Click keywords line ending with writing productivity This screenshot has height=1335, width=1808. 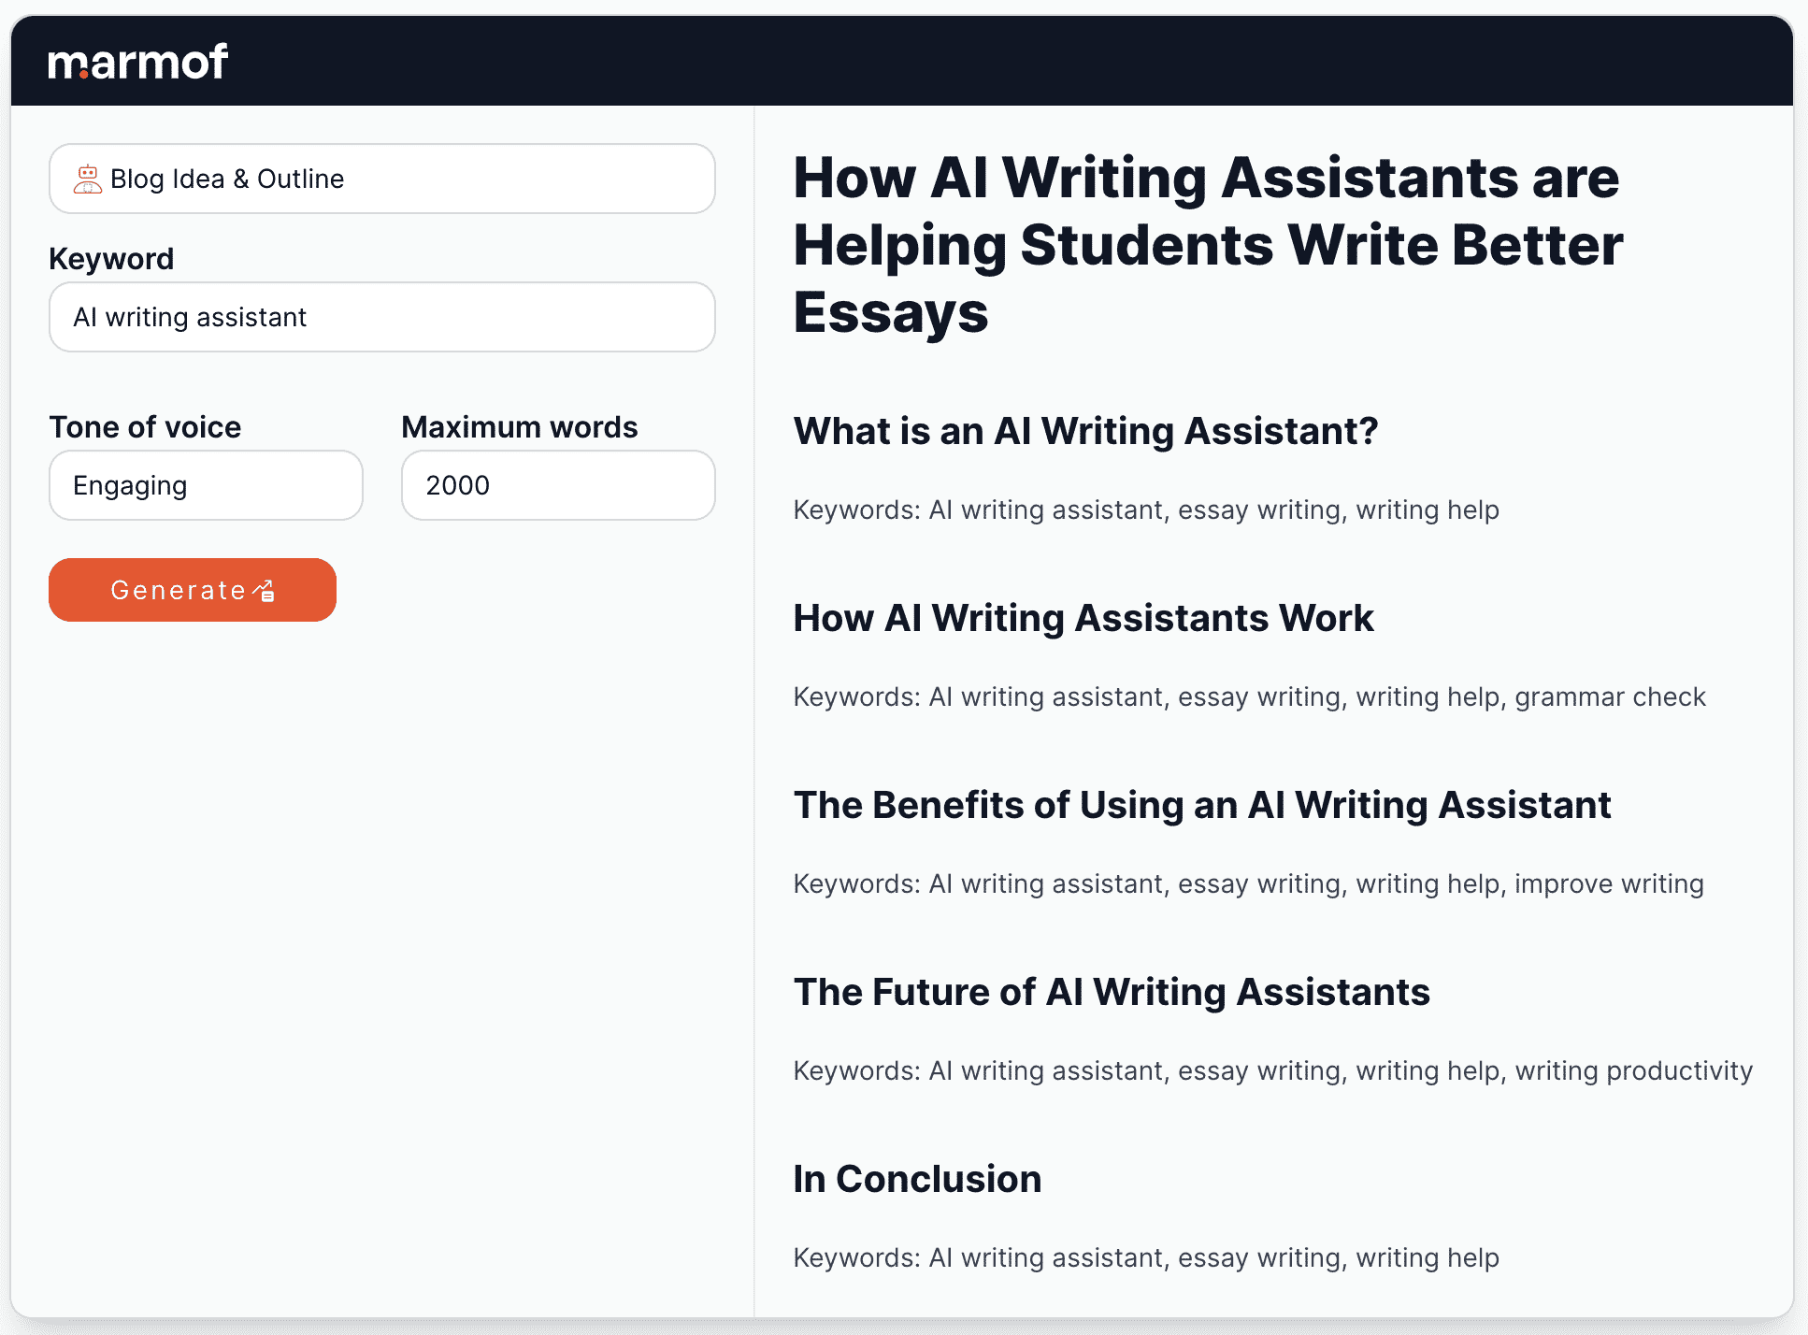click(x=1272, y=1070)
